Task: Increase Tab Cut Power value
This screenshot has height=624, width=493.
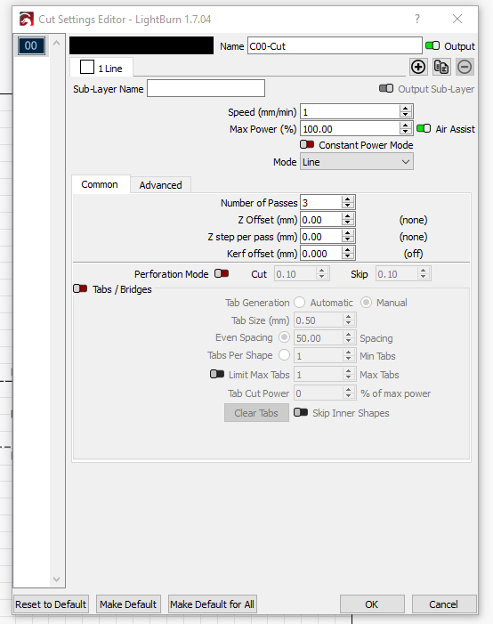Action: click(x=348, y=390)
